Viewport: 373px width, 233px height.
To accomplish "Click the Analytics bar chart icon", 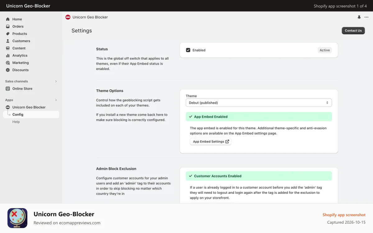I will pyautogui.click(x=8, y=55).
